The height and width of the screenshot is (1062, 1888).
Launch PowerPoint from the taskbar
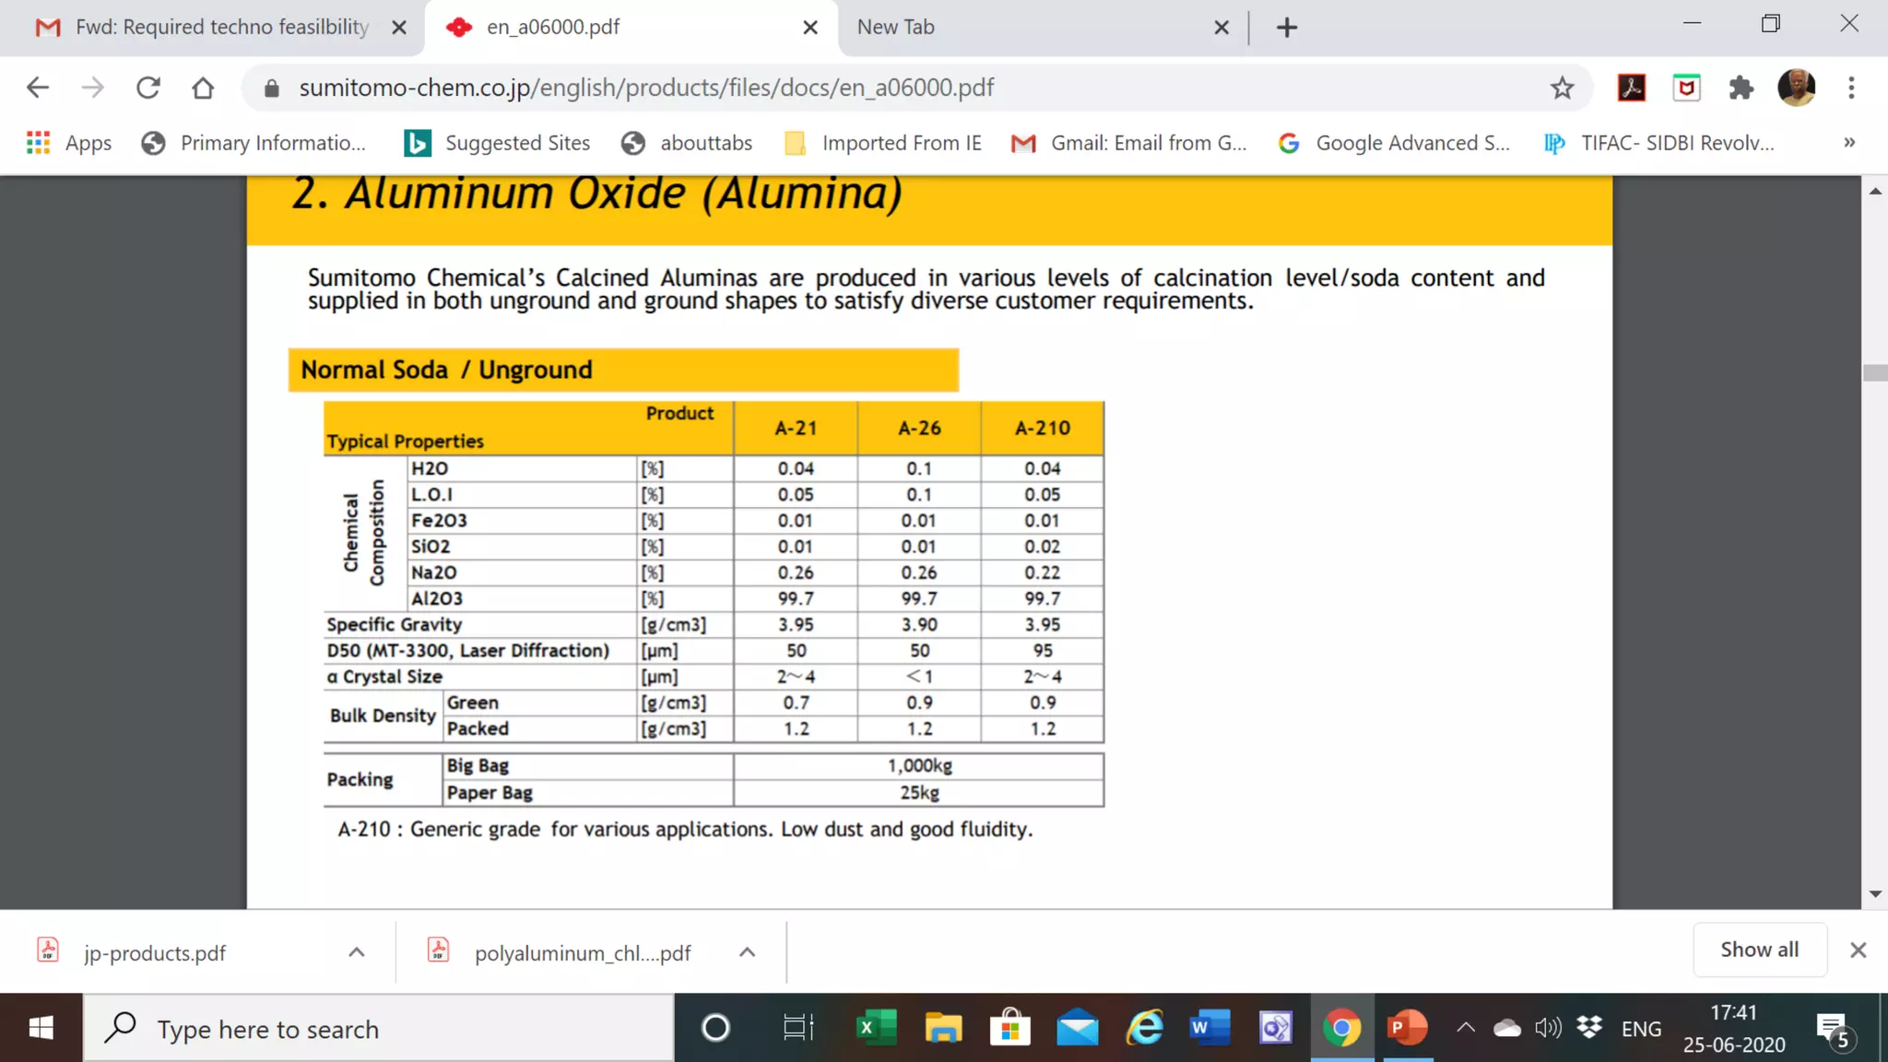pyautogui.click(x=1407, y=1028)
